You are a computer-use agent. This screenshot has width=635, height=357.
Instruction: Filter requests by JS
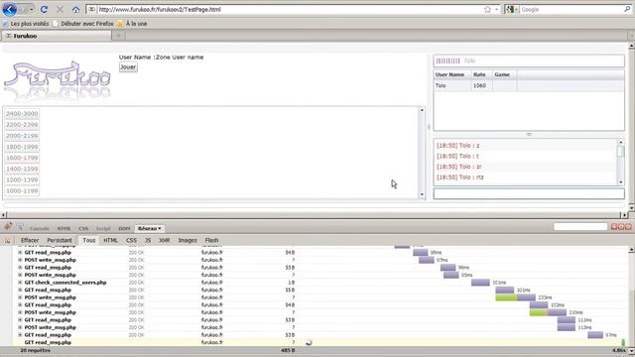148,240
